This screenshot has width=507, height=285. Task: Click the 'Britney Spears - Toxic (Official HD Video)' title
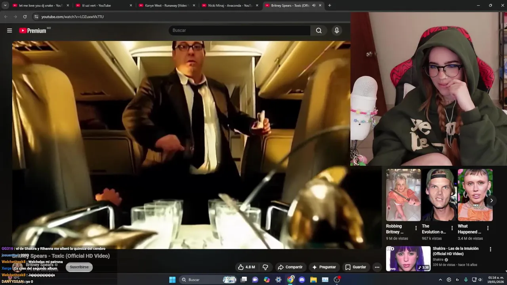pyautogui.click(x=61, y=256)
